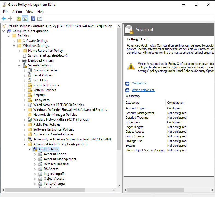Open the Action menu

pyautogui.click(x=17, y=12)
